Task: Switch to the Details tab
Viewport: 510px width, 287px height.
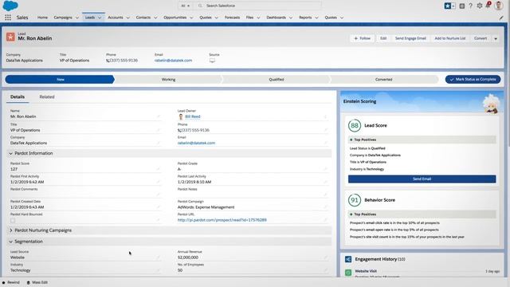Action: pyautogui.click(x=18, y=97)
